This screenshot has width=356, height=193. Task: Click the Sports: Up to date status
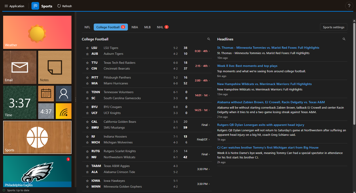pos(16,190)
